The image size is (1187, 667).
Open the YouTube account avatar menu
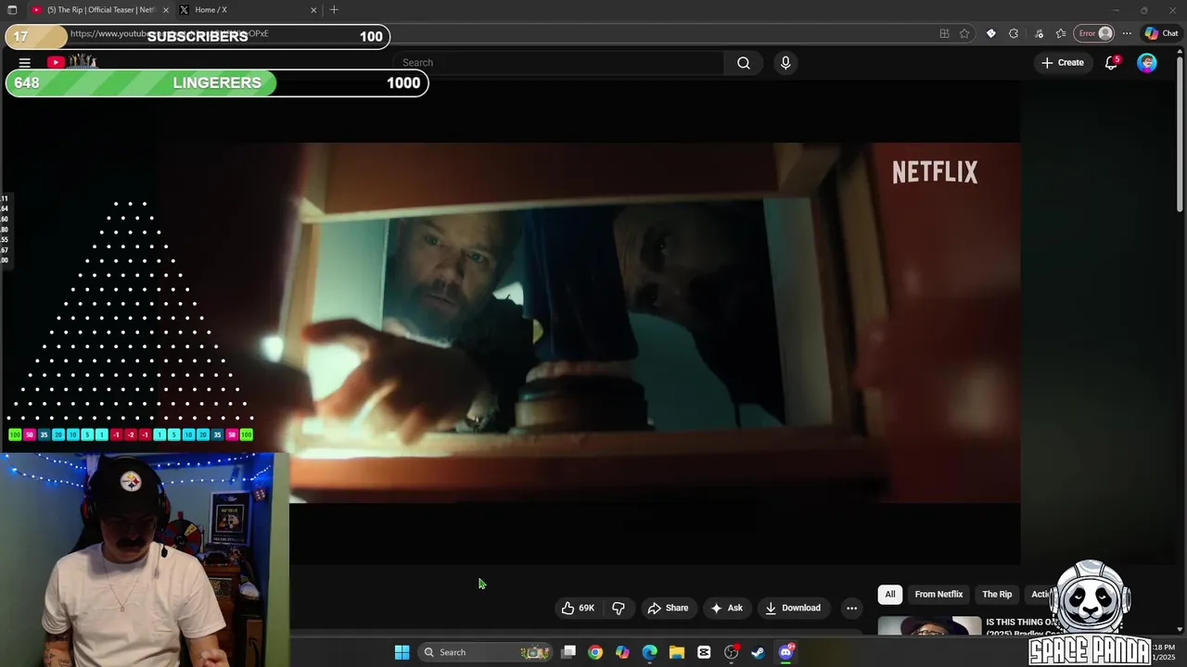click(1147, 63)
